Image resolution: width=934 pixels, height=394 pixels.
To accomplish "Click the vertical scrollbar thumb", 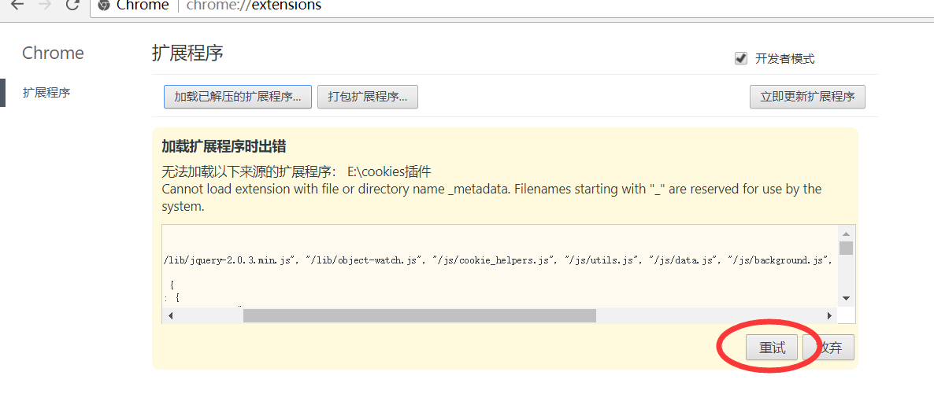I will point(846,249).
